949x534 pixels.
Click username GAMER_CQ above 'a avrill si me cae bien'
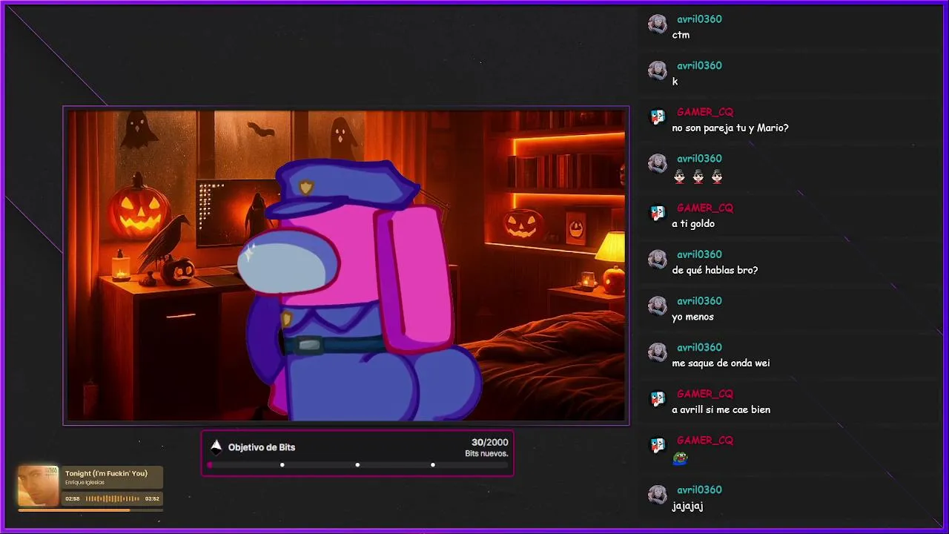(704, 394)
